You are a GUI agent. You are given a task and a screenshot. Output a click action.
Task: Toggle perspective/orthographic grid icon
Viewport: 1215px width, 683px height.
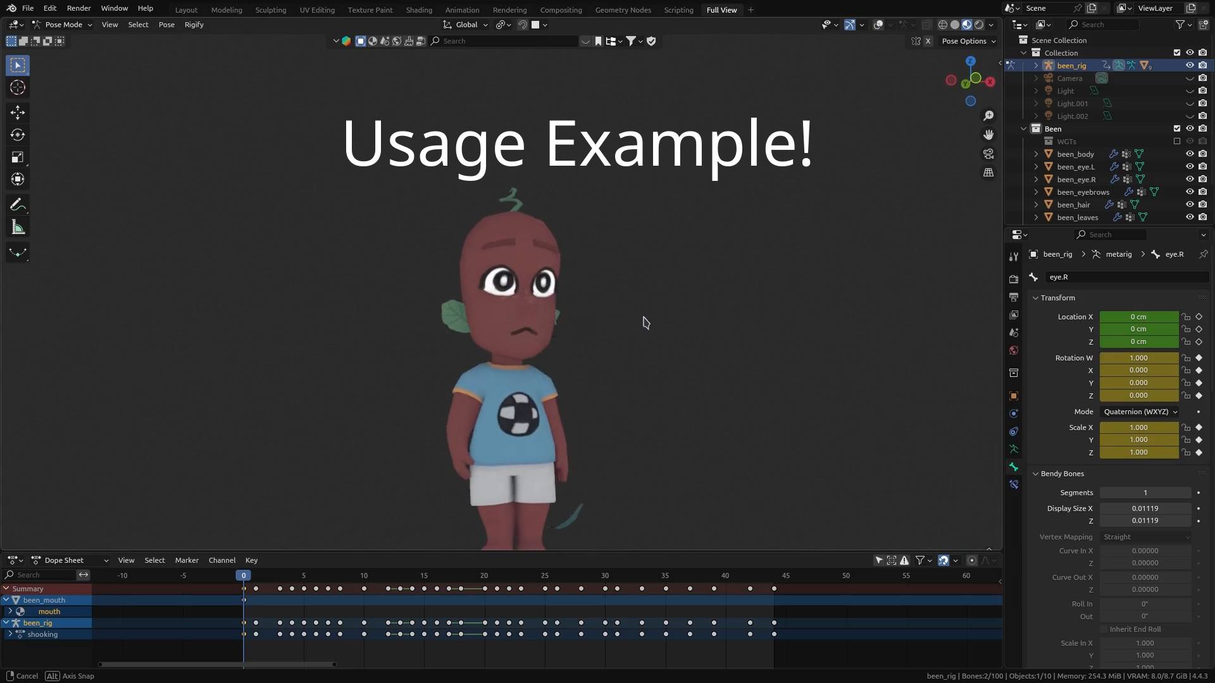[x=988, y=173]
